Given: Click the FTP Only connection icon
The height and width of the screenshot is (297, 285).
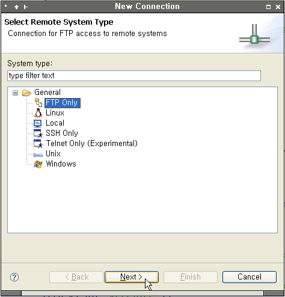Looking at the screenshot, I should pyautogui.click(x=38, y=103).
